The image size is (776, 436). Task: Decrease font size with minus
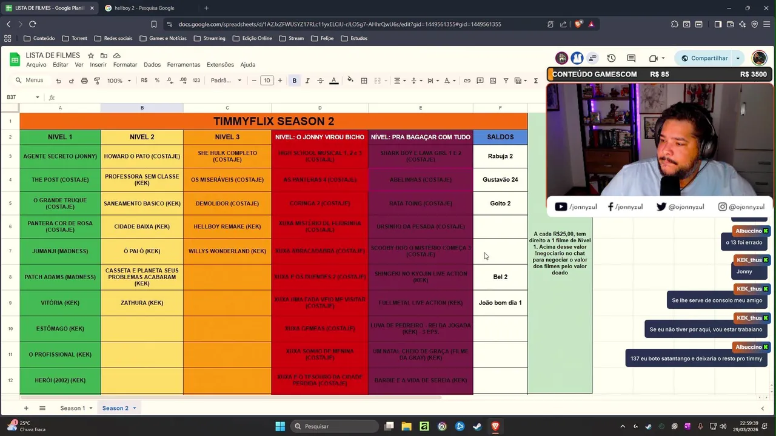(x=254, y=81)
